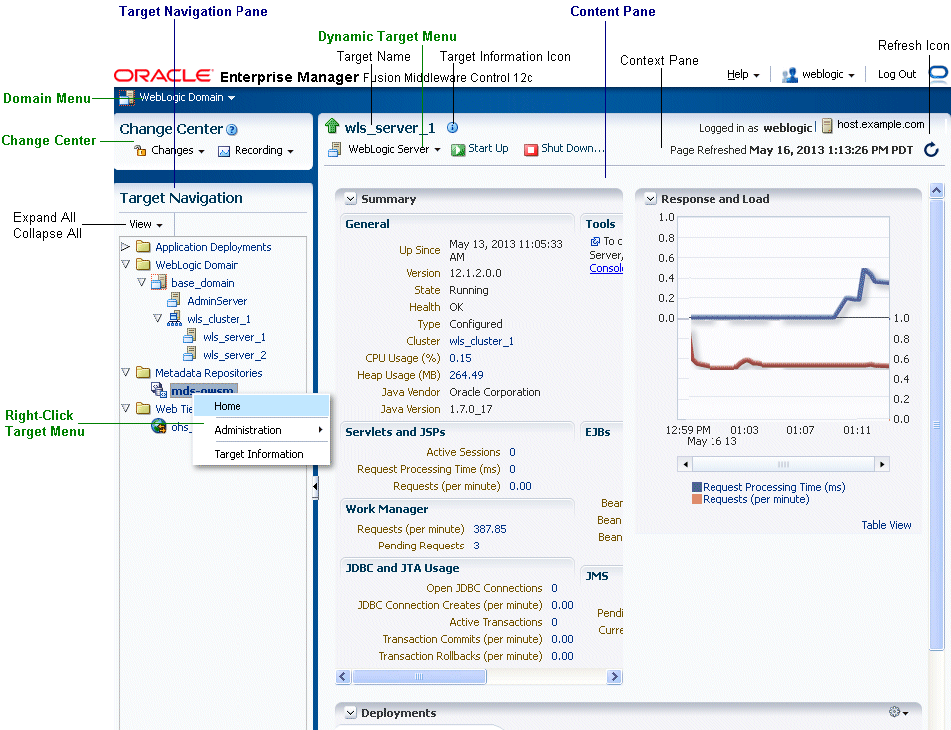Click the chart slider left arrow
Viewport: 951px width, 730px height.
point(685,464)
